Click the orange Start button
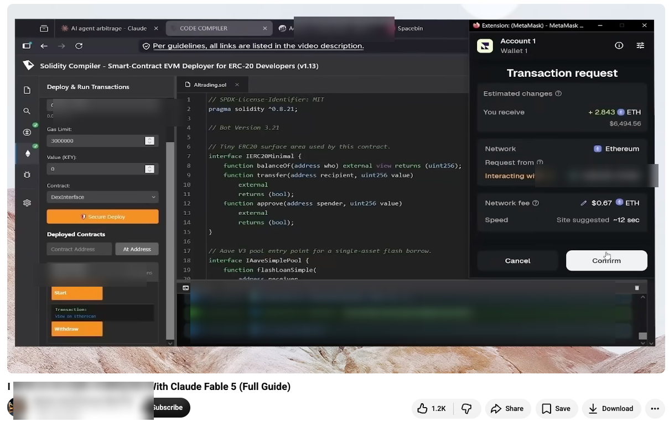The height and width of the screenshot is (422, 669). coord(77,293)
